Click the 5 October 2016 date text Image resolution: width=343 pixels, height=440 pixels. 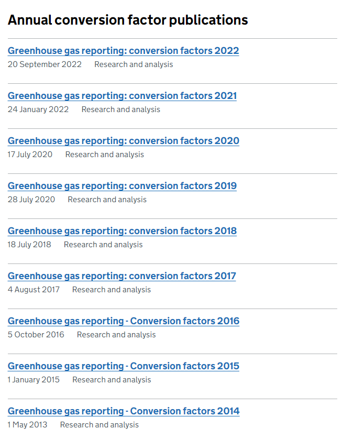coord(36,335)
